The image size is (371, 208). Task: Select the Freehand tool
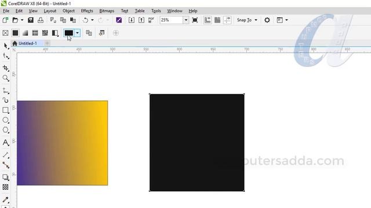click(6, 91)
